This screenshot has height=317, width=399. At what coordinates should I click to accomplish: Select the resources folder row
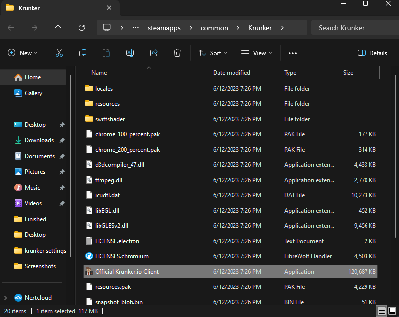[231, 104]
